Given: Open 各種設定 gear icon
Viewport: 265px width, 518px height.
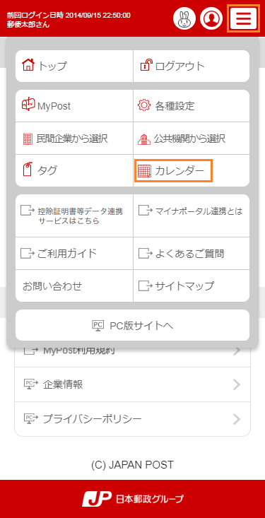Looking at the screenshot, I should (143, 106).
